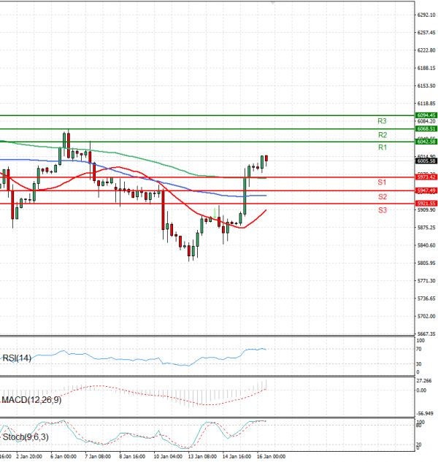Click the R1 resistance label
This screenshot has width=438, height=462.
click(x=383, y=147)
